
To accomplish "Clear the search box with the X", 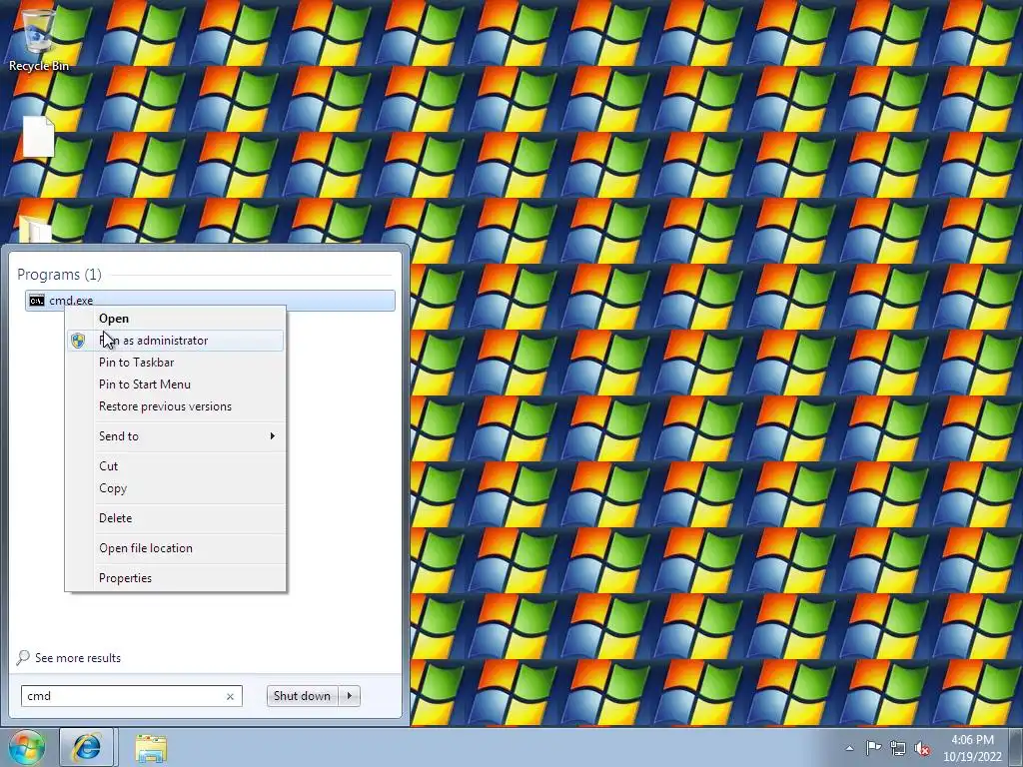I will pos(230,696).
